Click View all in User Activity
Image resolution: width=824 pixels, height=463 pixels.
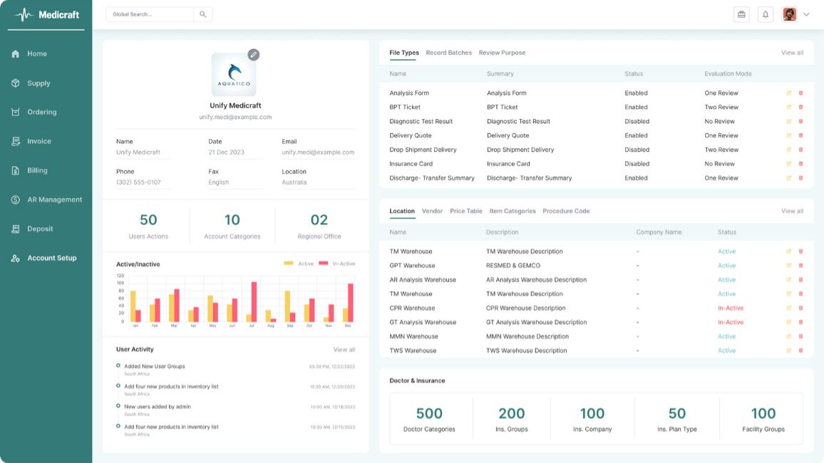tap(344, 350)
